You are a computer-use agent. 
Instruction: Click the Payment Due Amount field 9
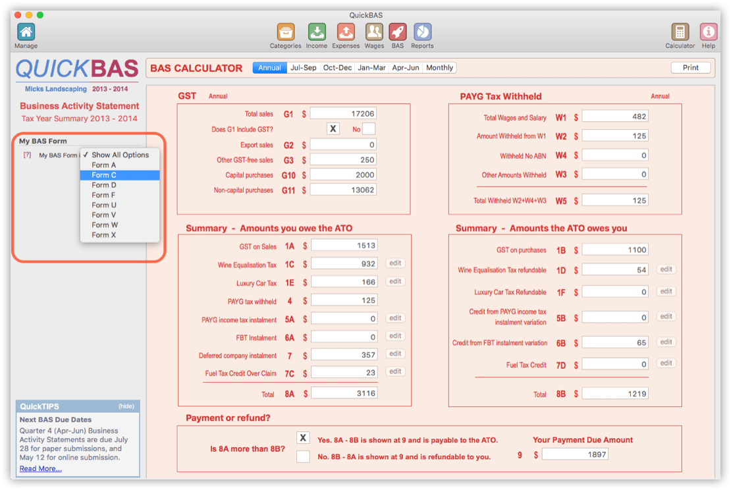(576, 454)
